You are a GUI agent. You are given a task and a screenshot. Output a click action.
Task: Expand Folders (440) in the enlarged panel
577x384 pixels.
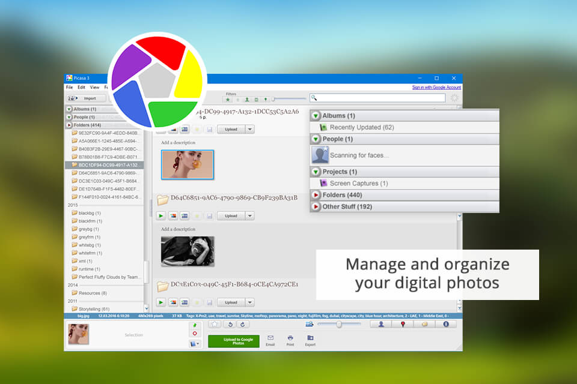pyautogui.click(x=316, y=195)
